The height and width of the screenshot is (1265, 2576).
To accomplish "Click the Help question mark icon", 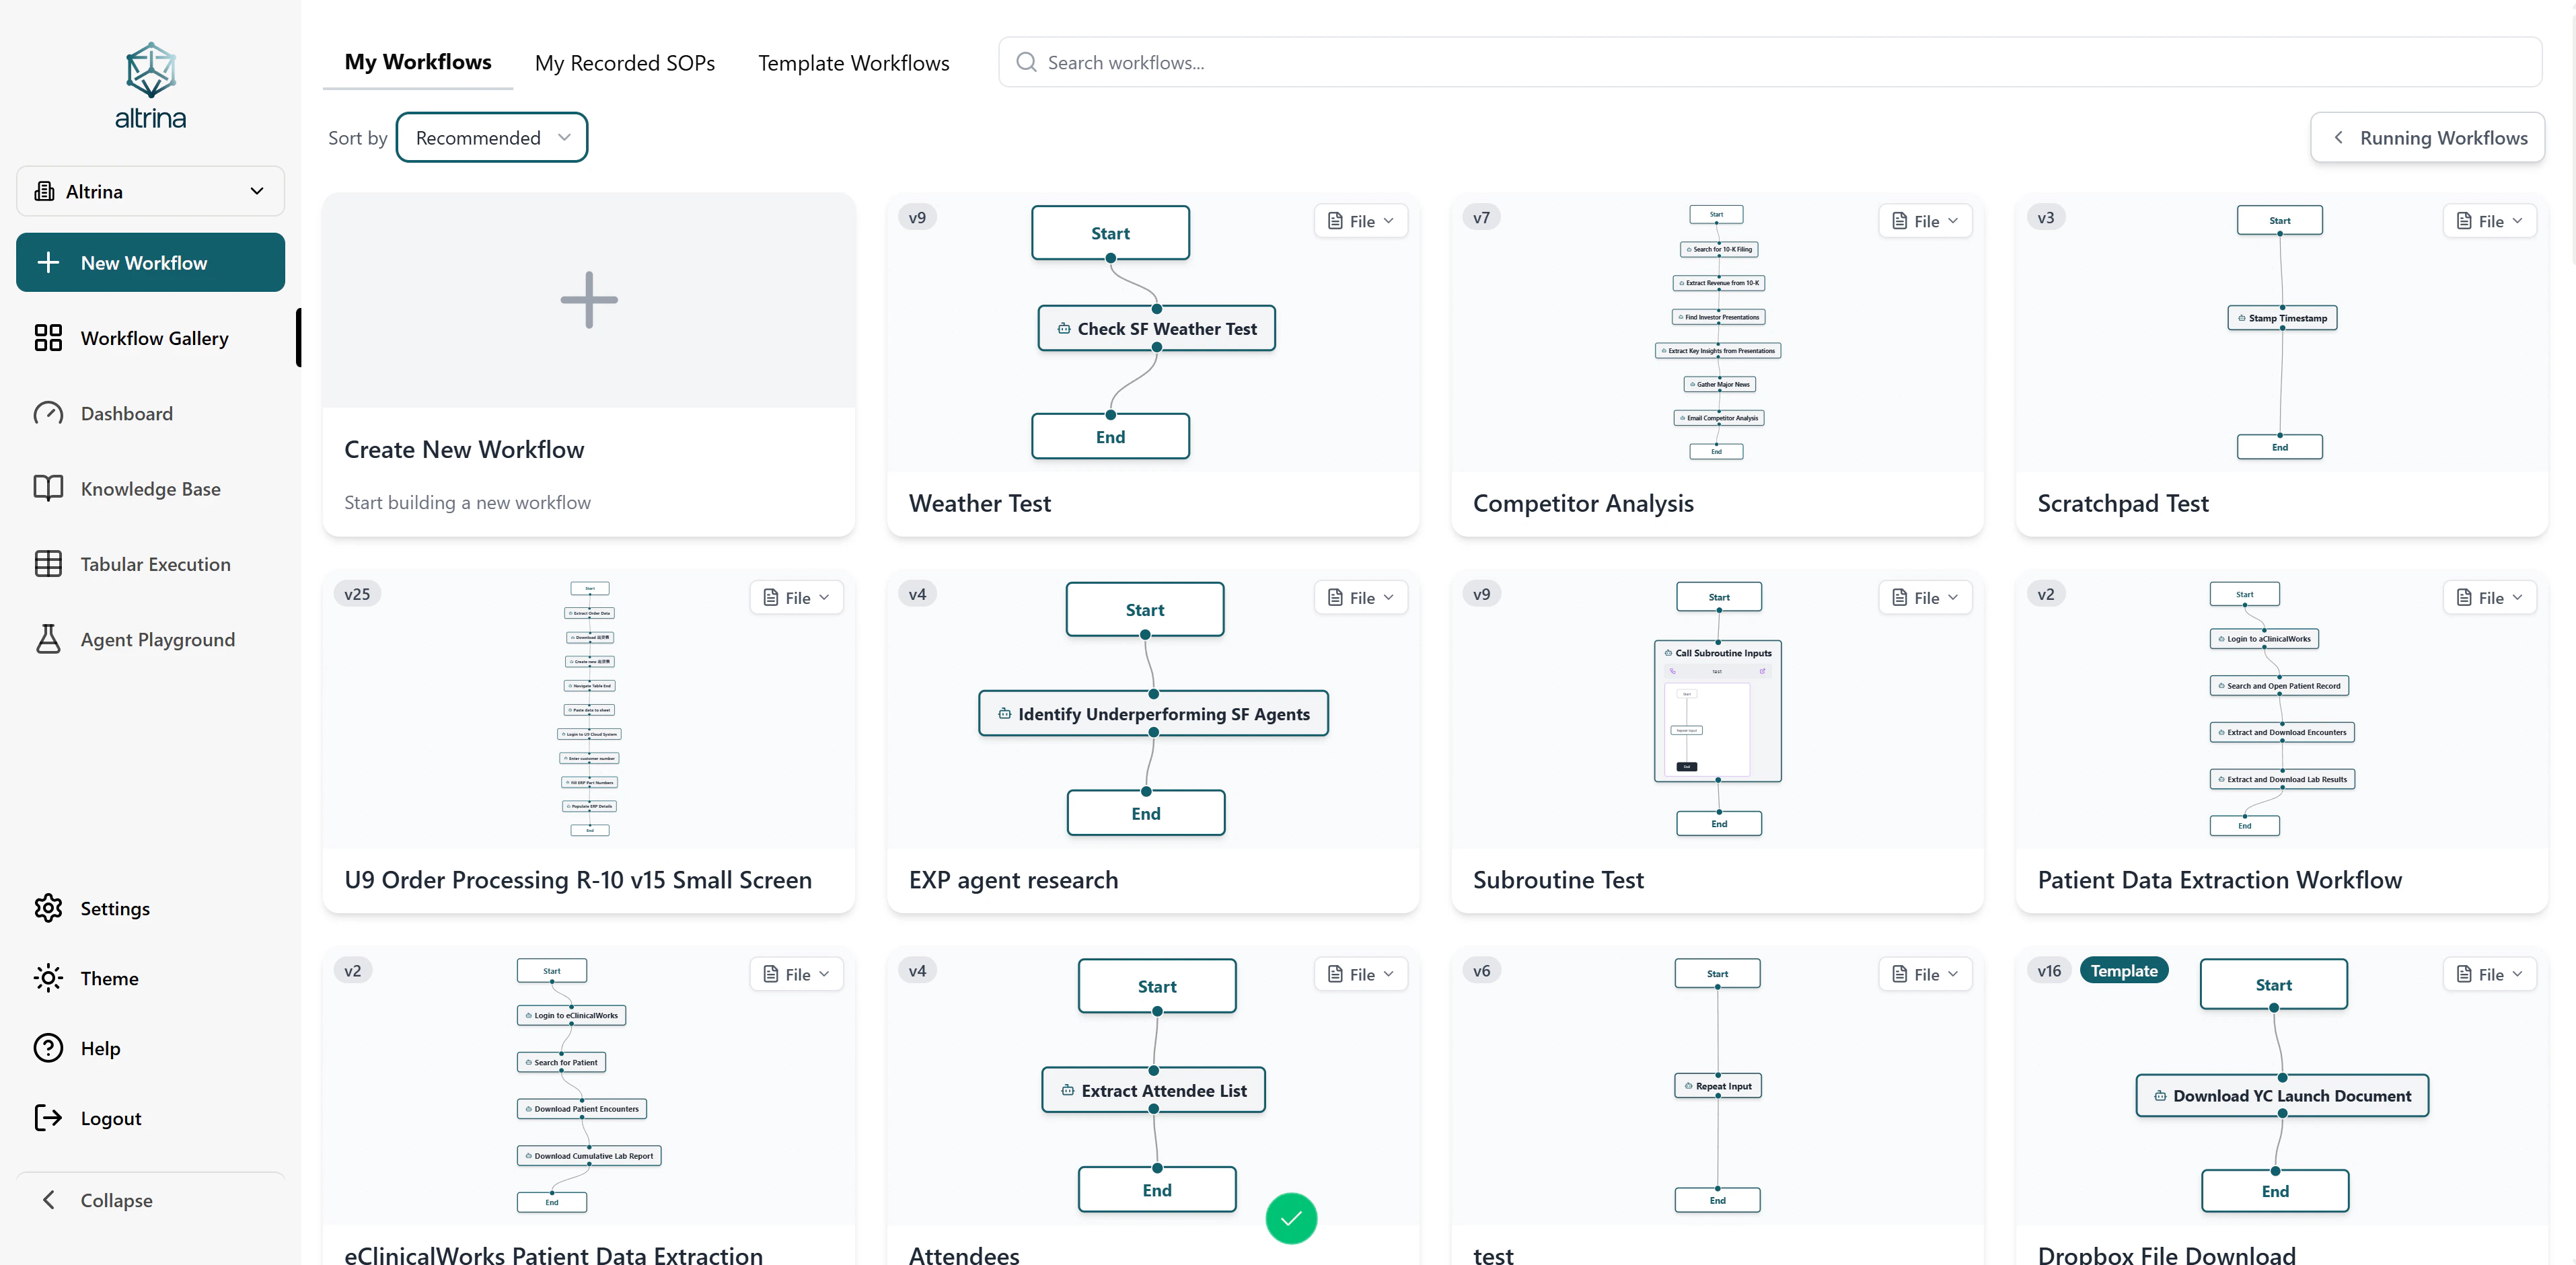I will (x=48, y=1048).
